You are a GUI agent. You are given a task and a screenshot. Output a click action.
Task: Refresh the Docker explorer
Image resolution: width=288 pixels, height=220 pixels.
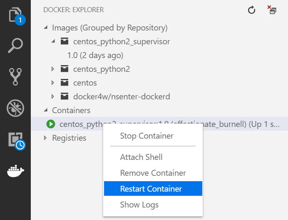251,10
